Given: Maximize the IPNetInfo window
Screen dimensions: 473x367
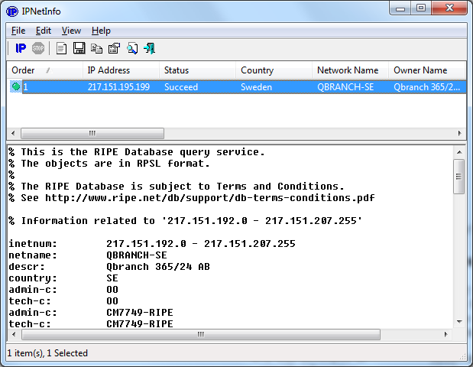Looking at the screenshot, I should [421, 8].
